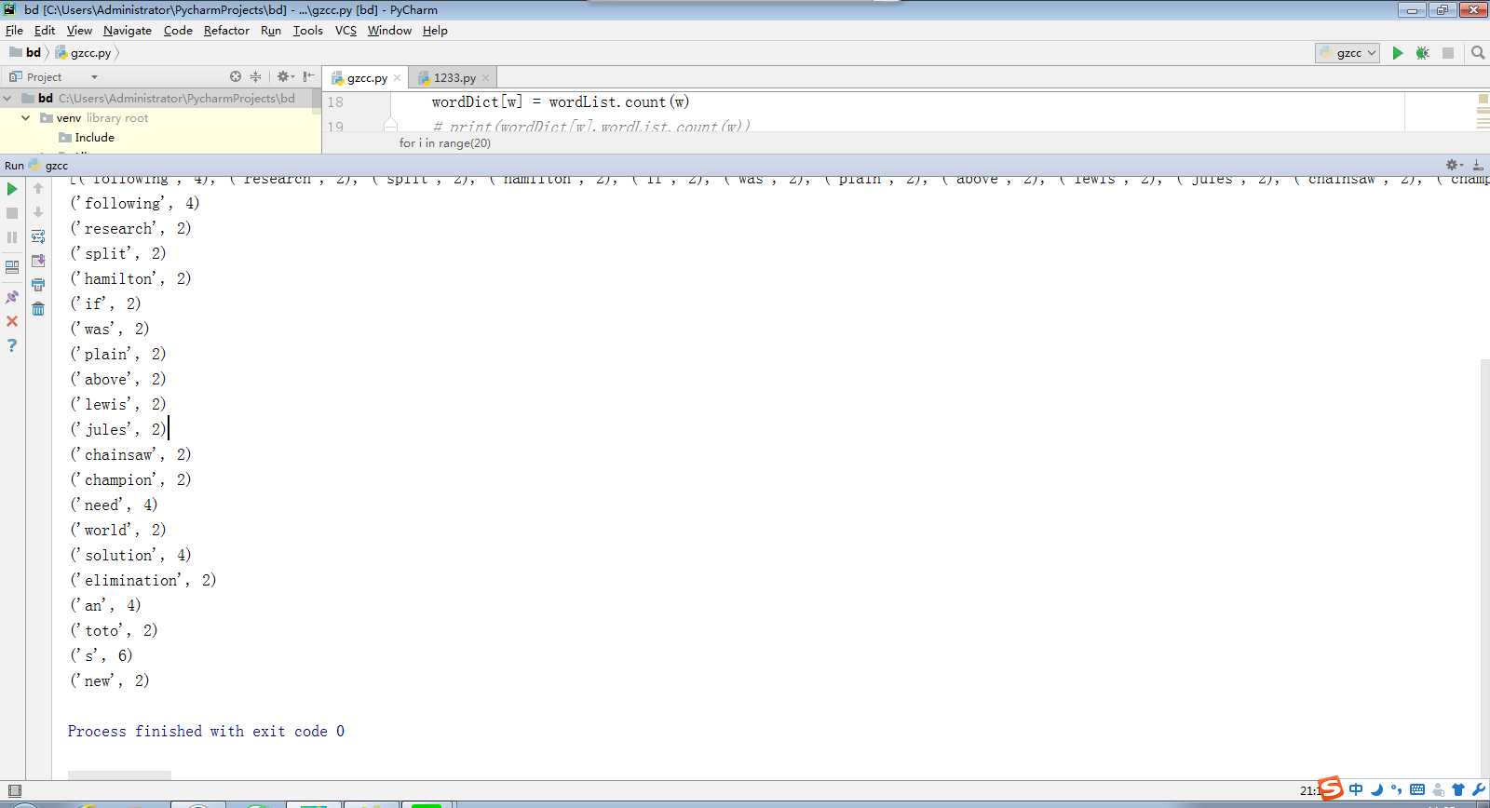Image resolution: width=1490 pixels, height=808 pixels.
Task: Click the ('elimination', 2) output line
Action: [x=143, y=580]
